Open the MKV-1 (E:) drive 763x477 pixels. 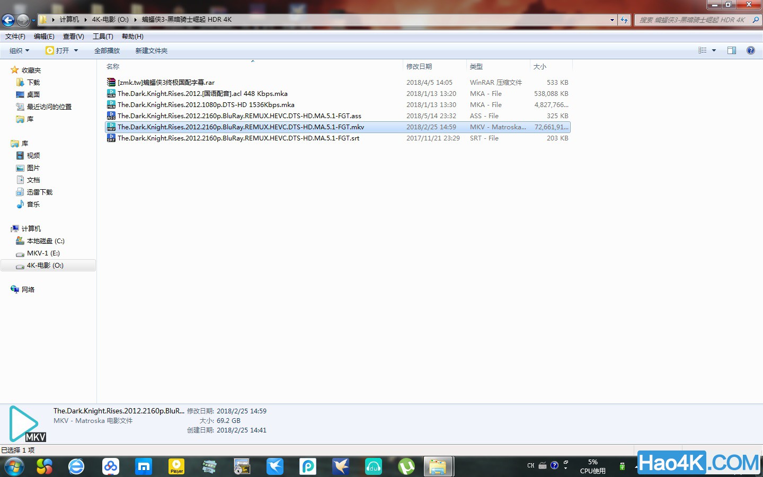coord(43,253)
